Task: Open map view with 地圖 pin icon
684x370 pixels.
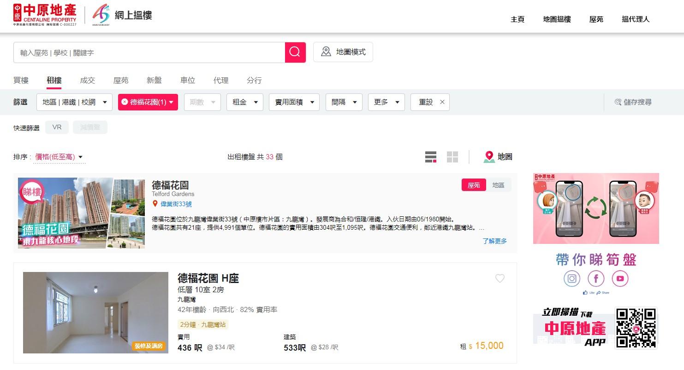Action: coord(498,157)
